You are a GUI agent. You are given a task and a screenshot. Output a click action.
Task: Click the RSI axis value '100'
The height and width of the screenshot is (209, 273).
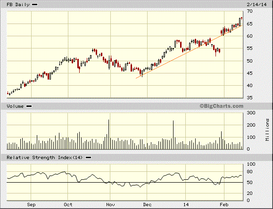(251, 164)
